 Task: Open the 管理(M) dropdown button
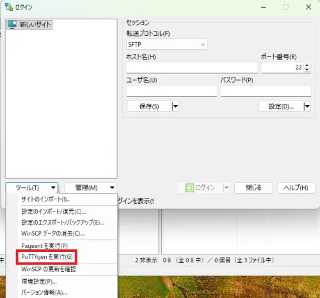(91, 188)
